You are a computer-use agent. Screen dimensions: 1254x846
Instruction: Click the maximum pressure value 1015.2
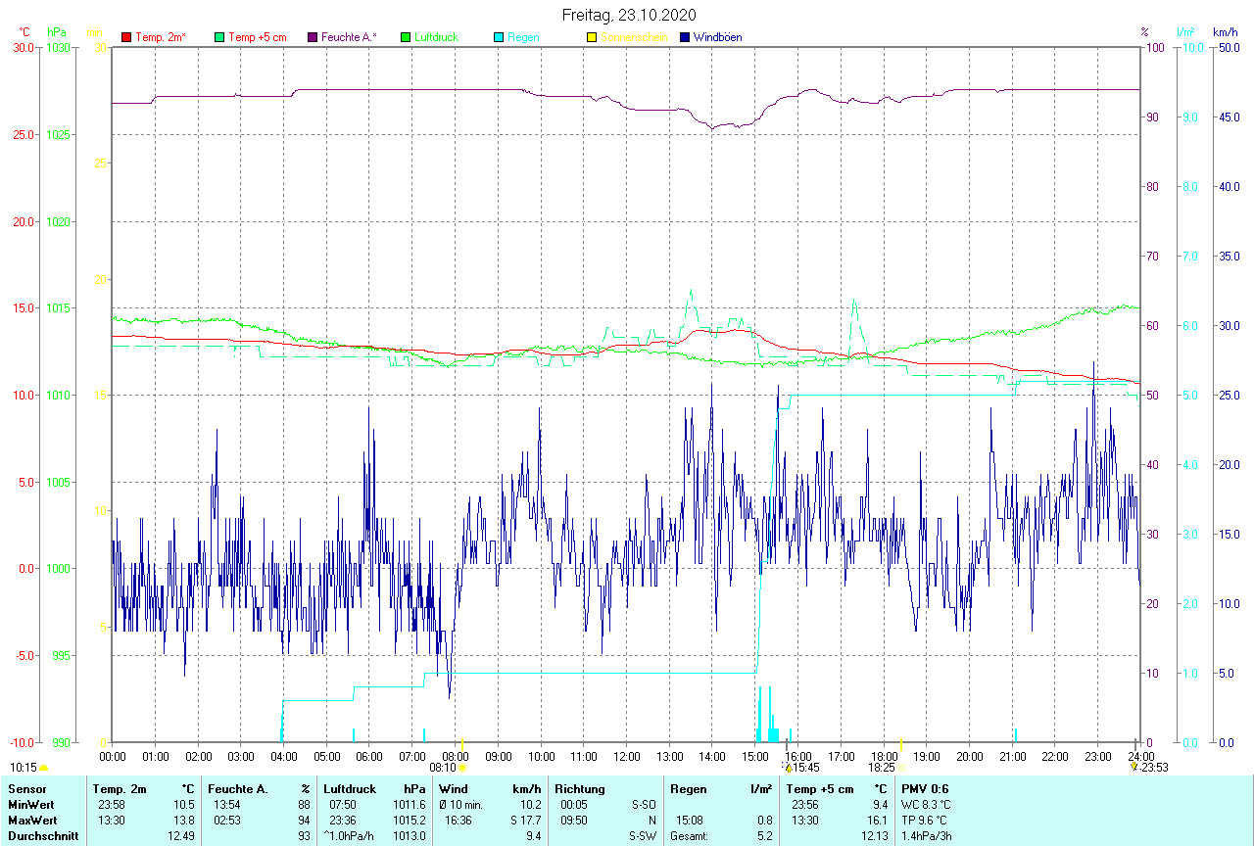click(x=409, y=820)
